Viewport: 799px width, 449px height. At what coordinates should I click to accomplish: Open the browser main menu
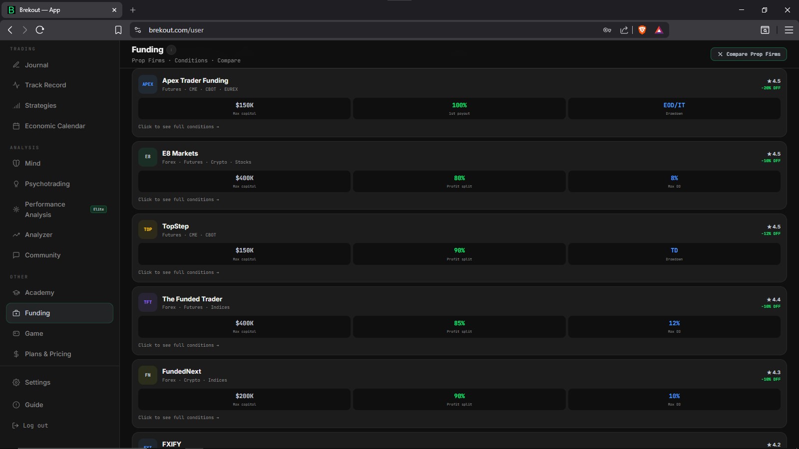pyautogui.click(x=789, y=30)
